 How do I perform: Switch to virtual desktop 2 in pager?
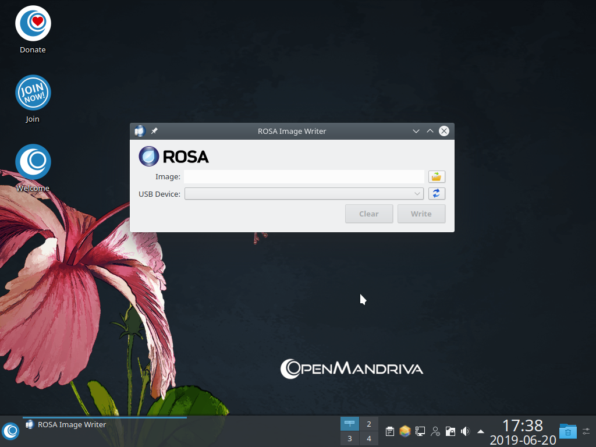368,424
